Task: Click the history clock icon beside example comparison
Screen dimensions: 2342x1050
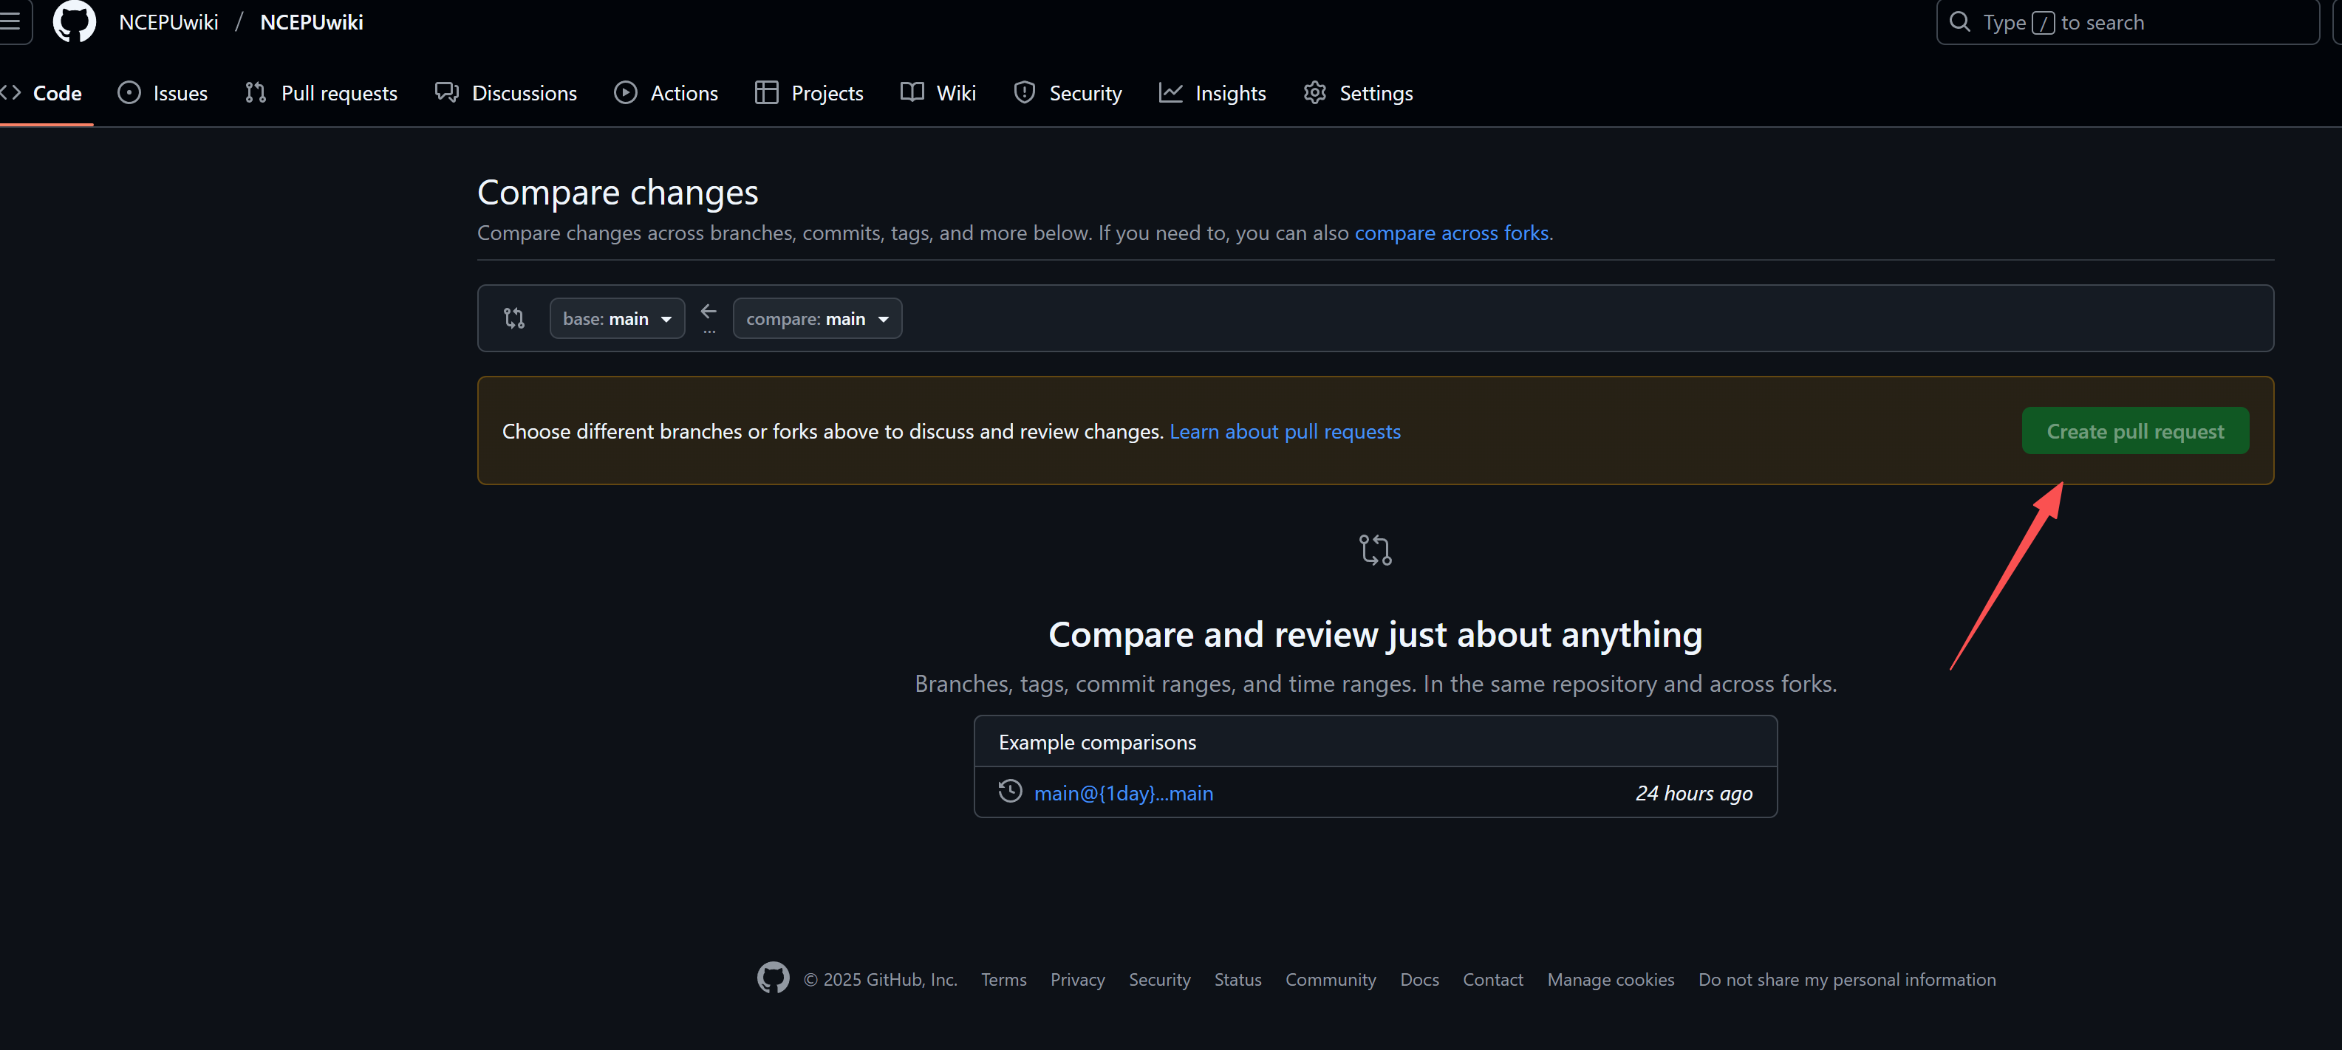Action: pyautogui.click(x=1010, y=791)
